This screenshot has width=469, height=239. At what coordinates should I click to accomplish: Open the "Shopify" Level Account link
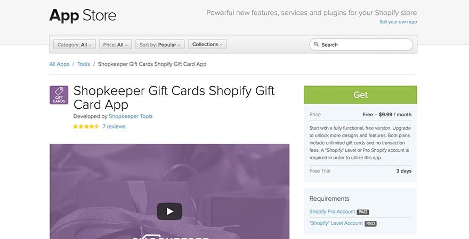click(x=336, y=223)
